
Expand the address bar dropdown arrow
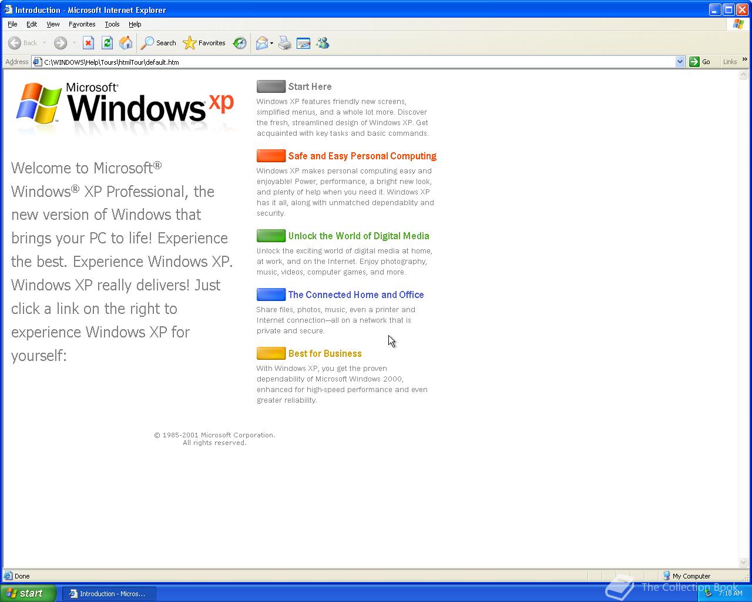(680, 62)
